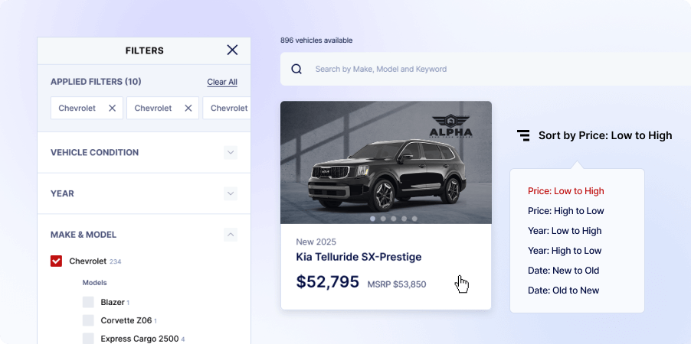The width and height of the screenshot is (691, 344).
Task: Uncheck the Chevrolet make checkbox
Action: (57, 261)
